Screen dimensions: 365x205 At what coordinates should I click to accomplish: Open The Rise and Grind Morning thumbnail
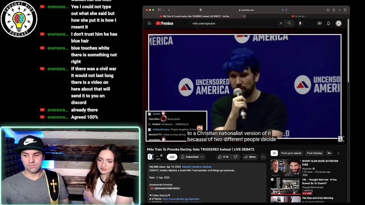(285, 199)
